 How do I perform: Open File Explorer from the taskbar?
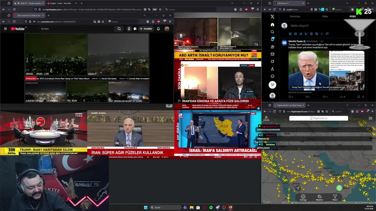coord(192,207)
